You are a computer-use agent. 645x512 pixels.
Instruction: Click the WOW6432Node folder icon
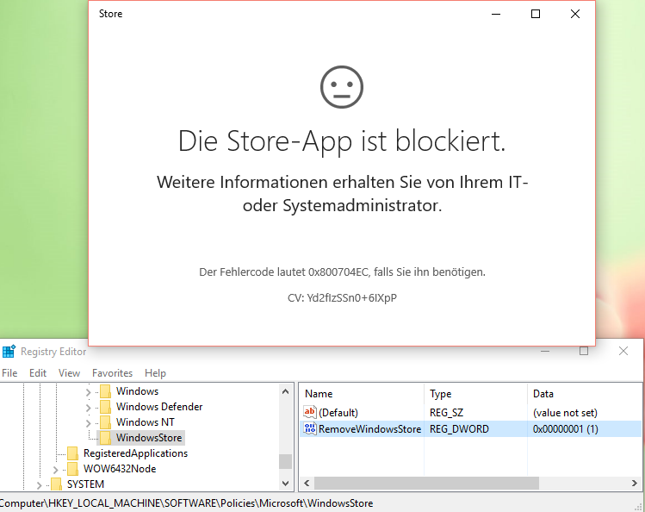click(x=73, y=469)
